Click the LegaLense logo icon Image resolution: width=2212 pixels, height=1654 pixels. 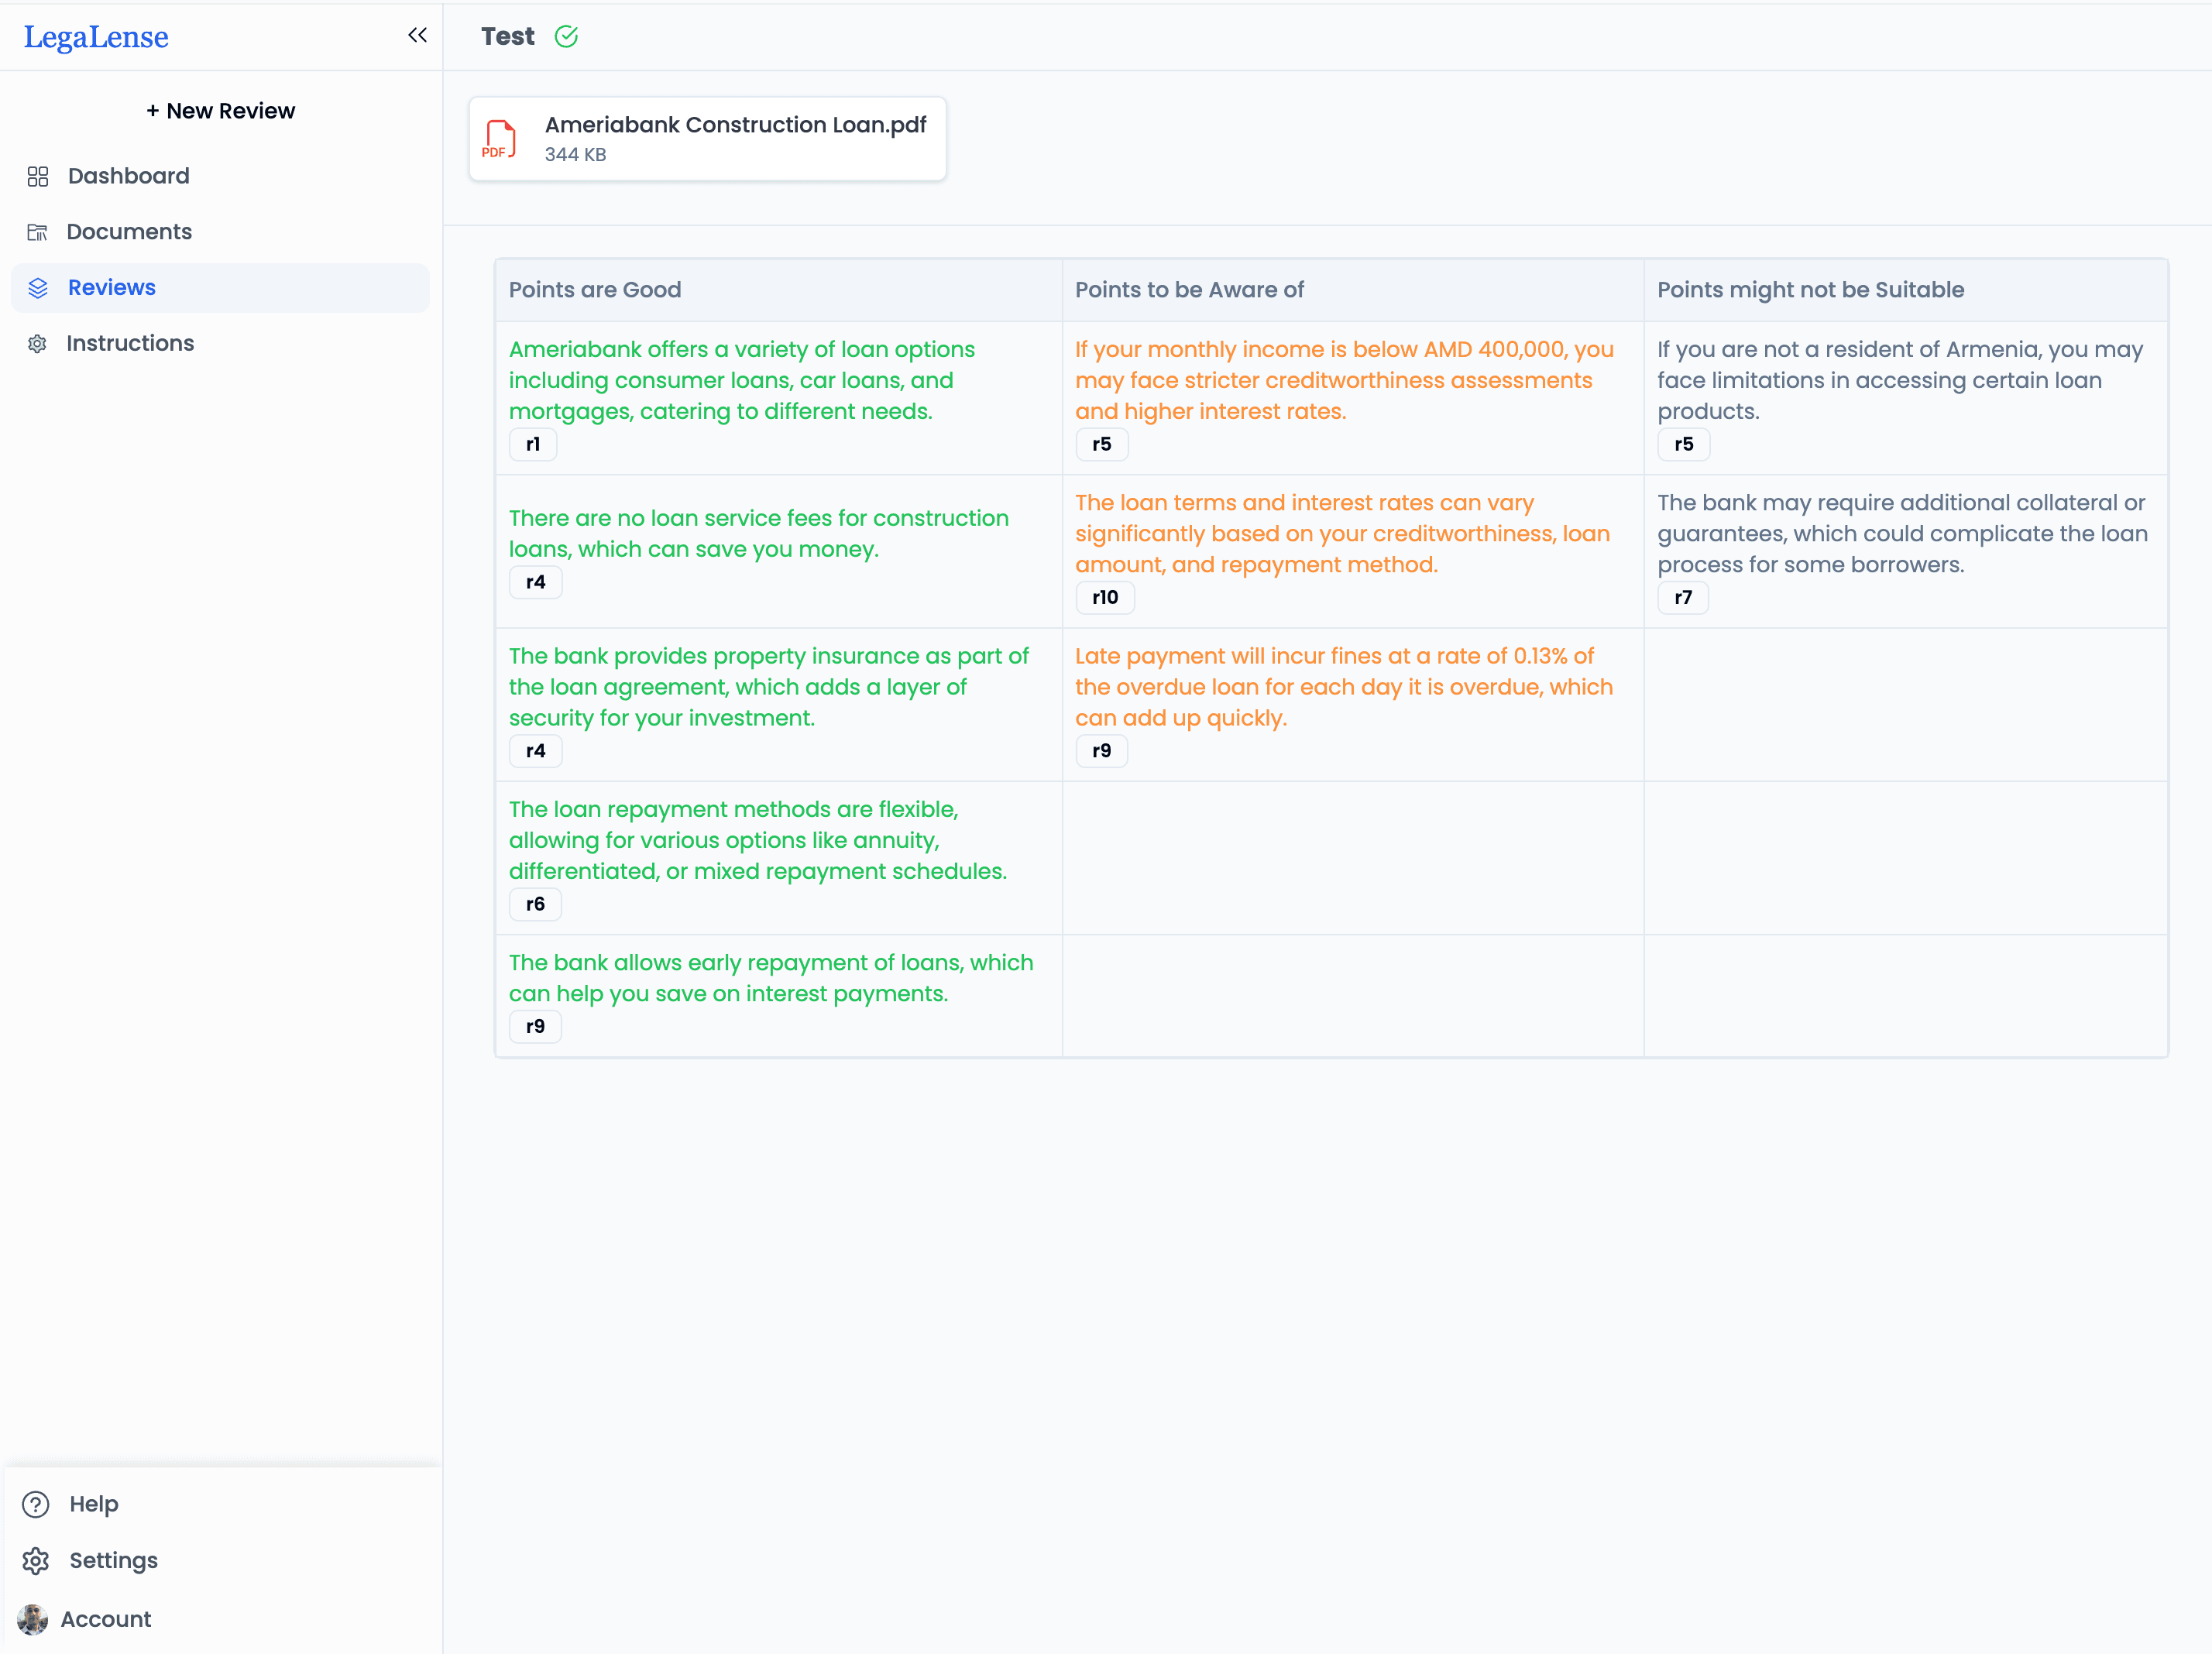101,35
